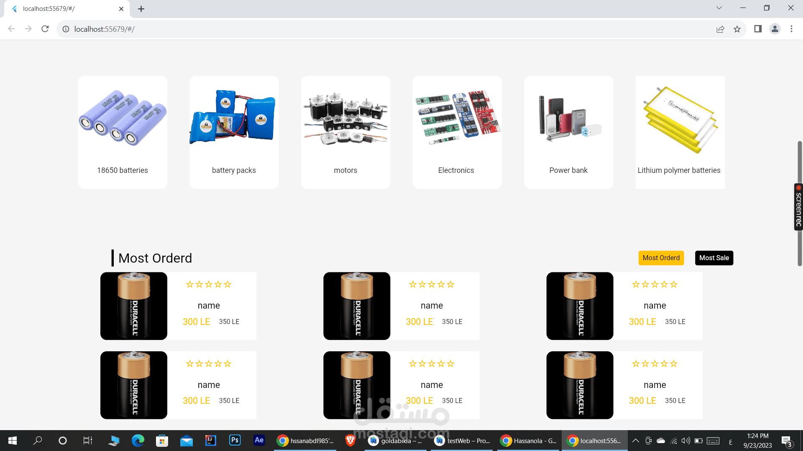Open the Chrome three-dot menu

click(x=791, y=29)
